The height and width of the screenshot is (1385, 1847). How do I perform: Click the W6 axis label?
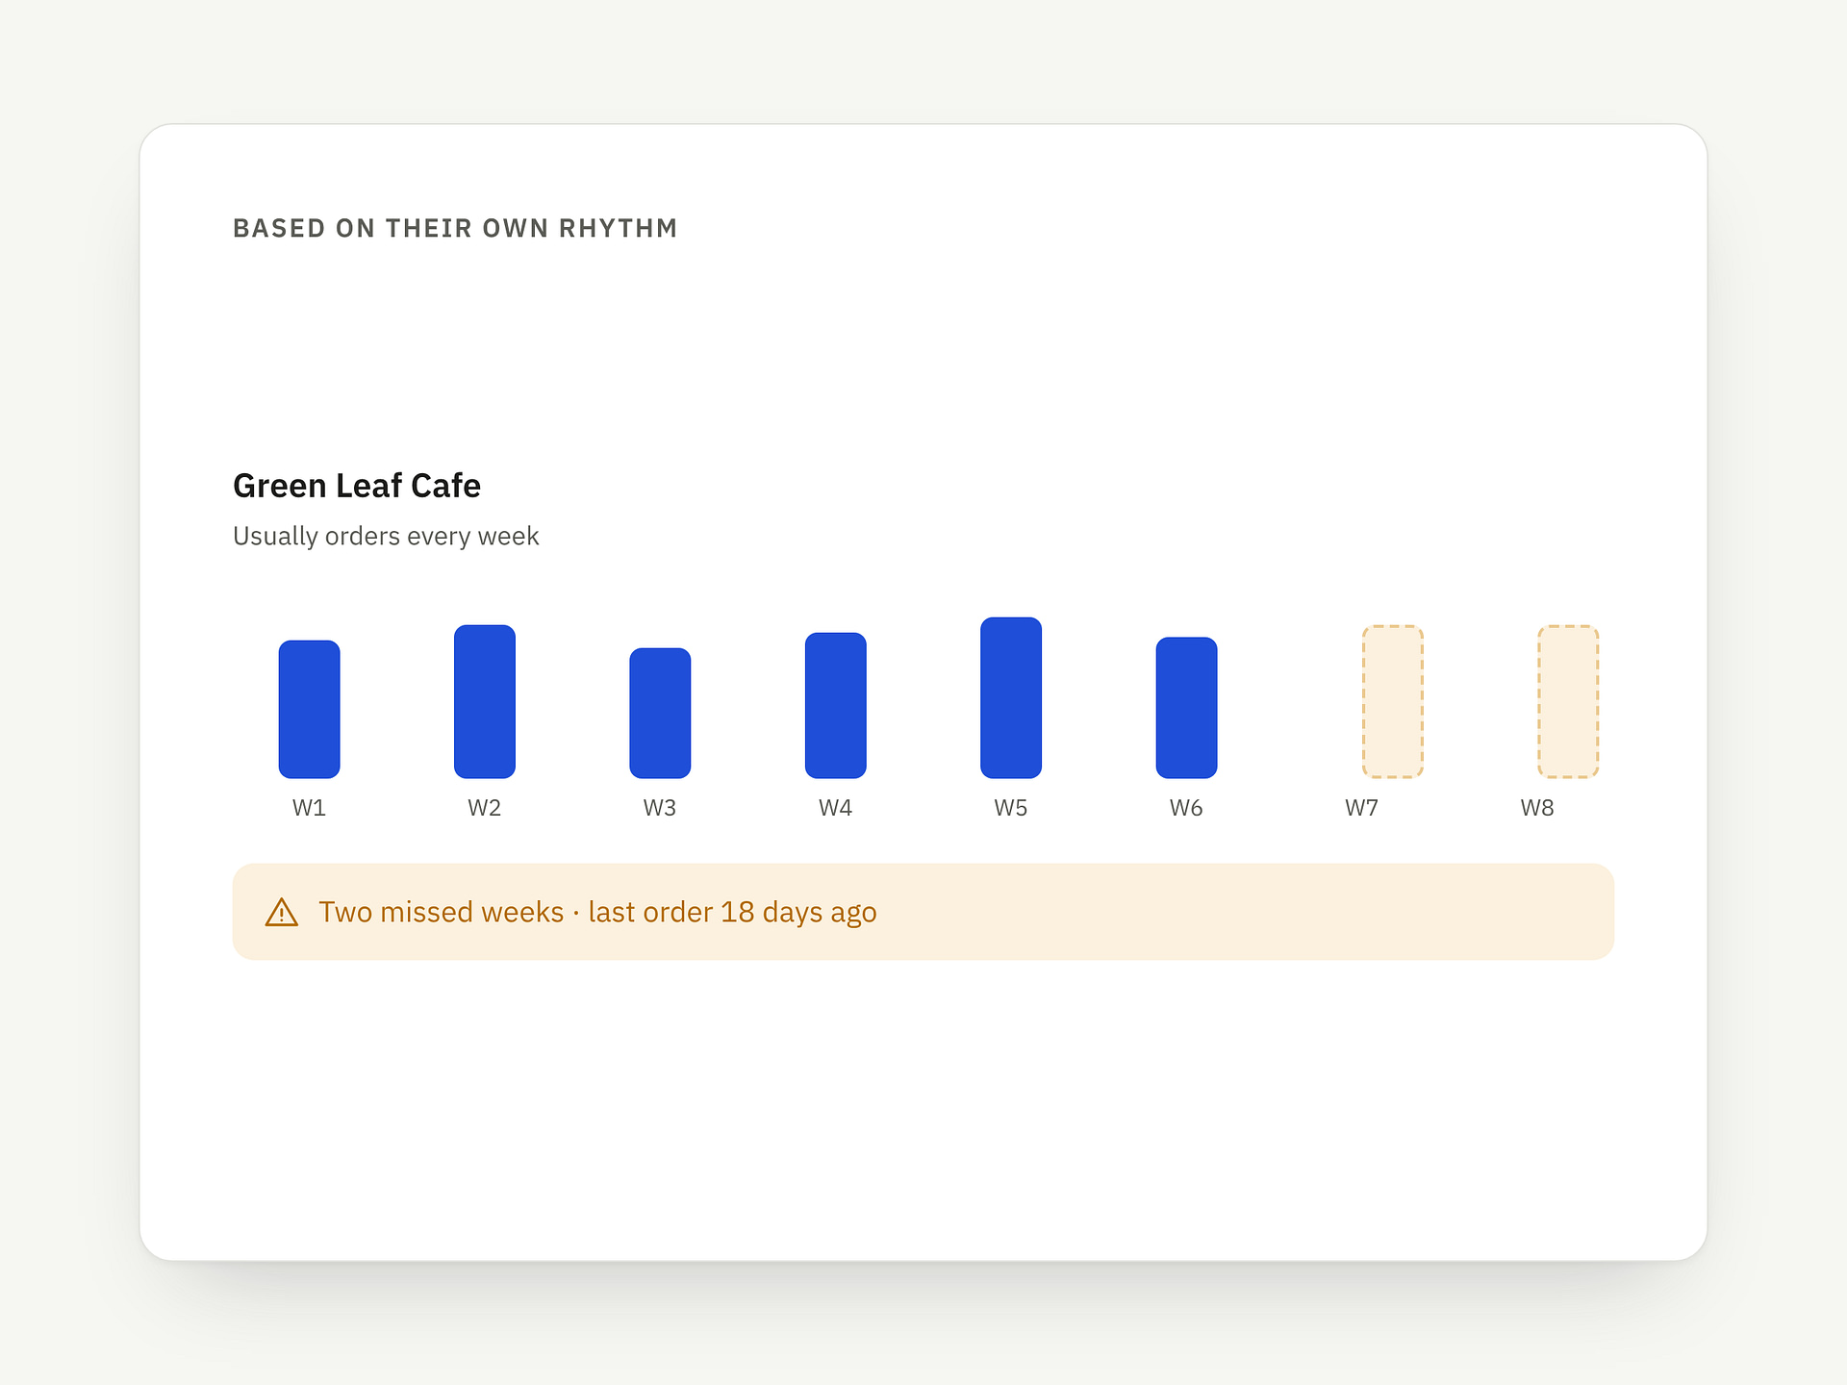tap(1186, 808)
